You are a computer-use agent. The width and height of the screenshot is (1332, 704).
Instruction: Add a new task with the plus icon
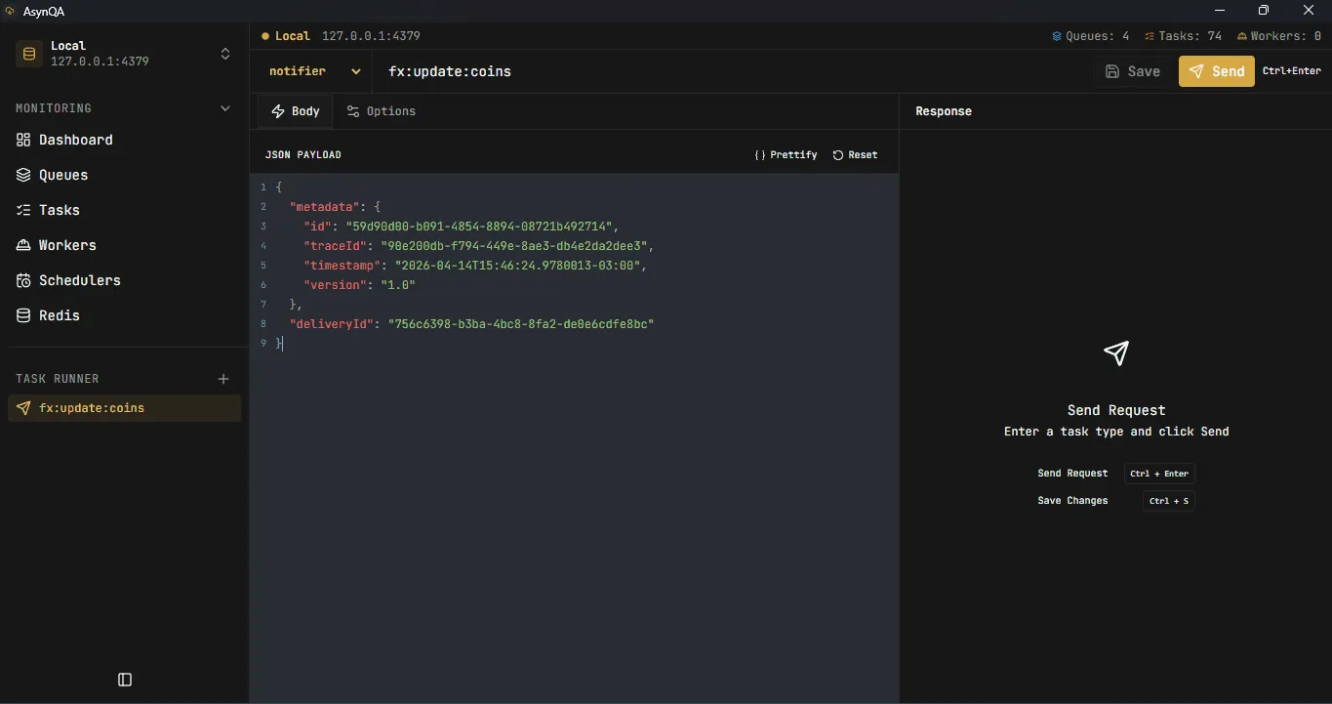(223, 379)
